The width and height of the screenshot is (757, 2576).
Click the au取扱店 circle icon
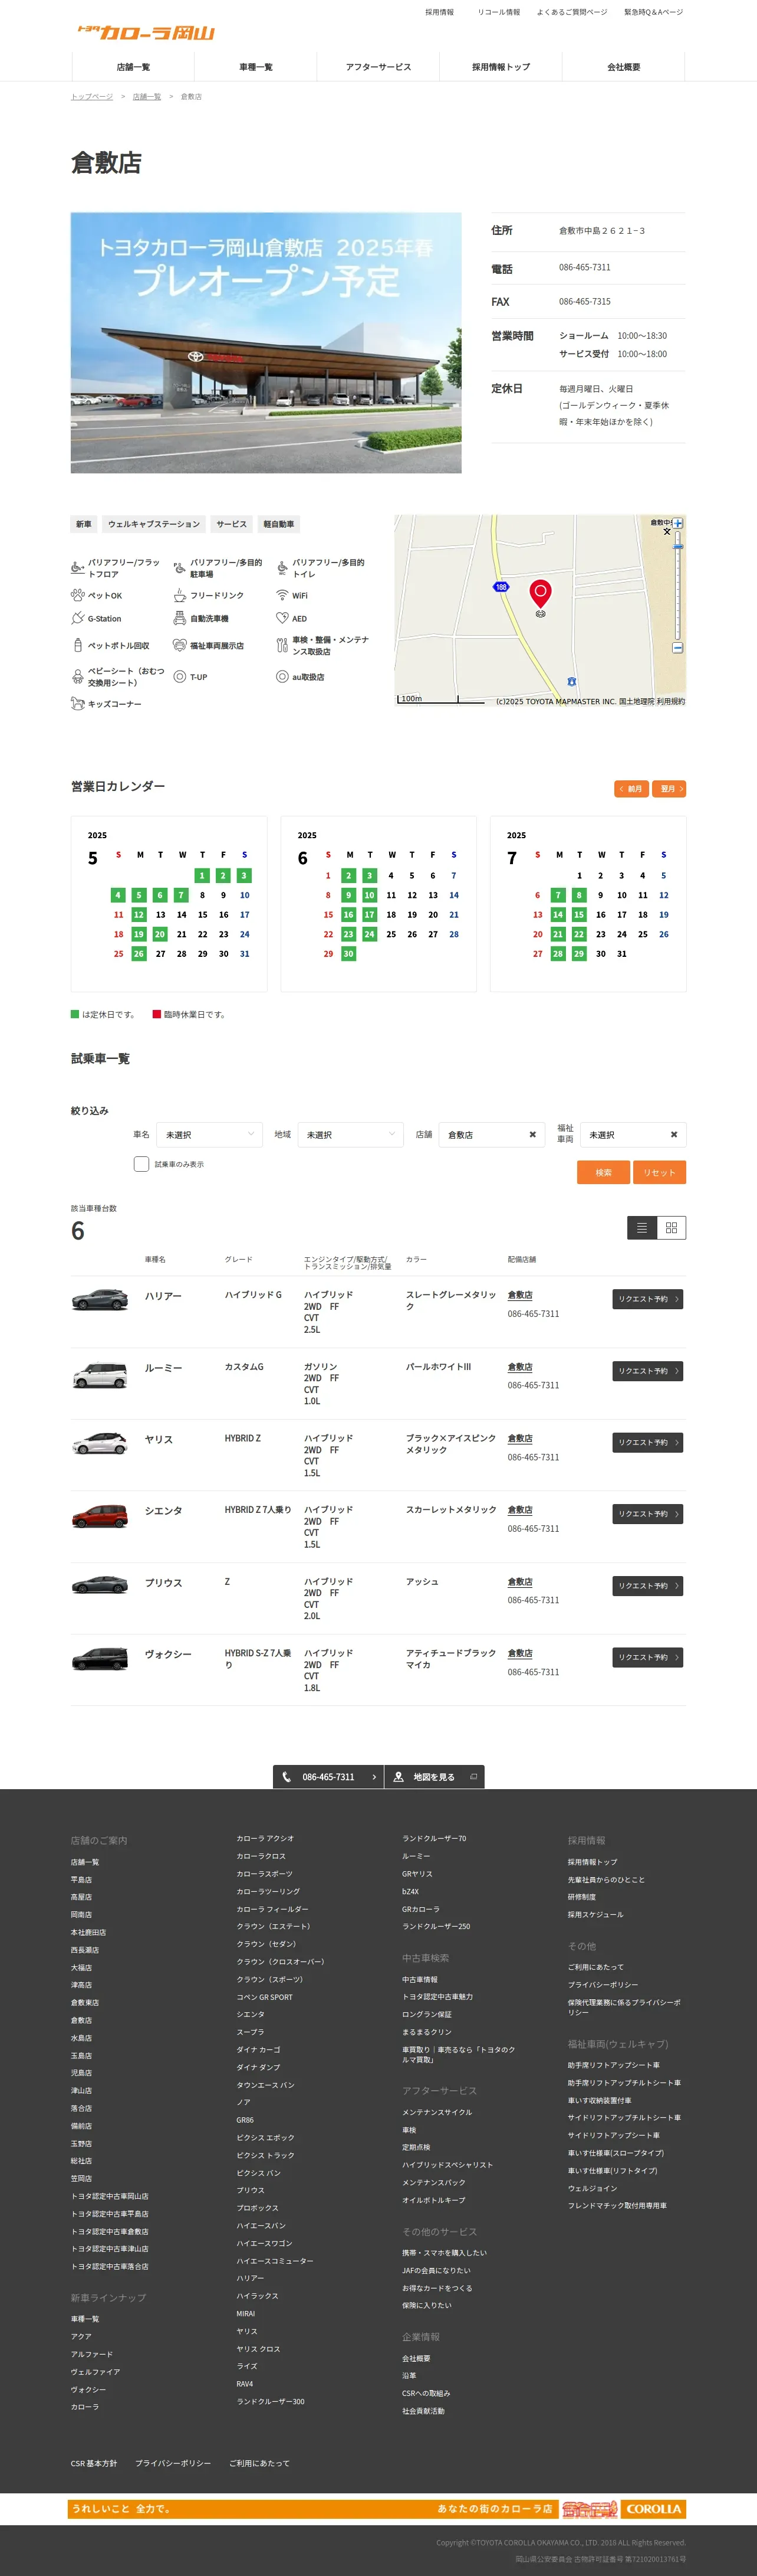(282, 677)
